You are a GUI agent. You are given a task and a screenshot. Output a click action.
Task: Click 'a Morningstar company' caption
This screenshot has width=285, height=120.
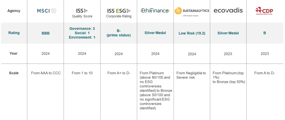click(x=191, y=16)
